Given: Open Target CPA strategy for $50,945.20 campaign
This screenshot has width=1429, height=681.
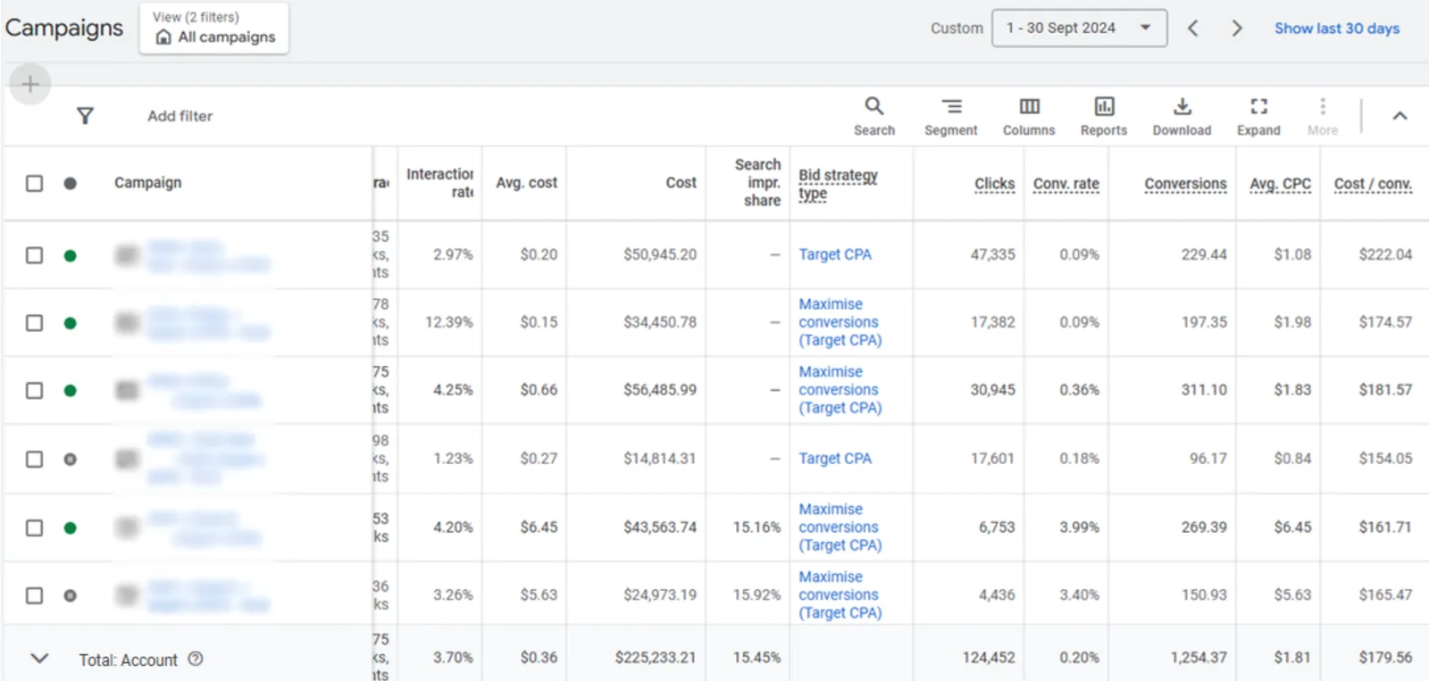Looking at the screenshot, I should pos(835,254).
